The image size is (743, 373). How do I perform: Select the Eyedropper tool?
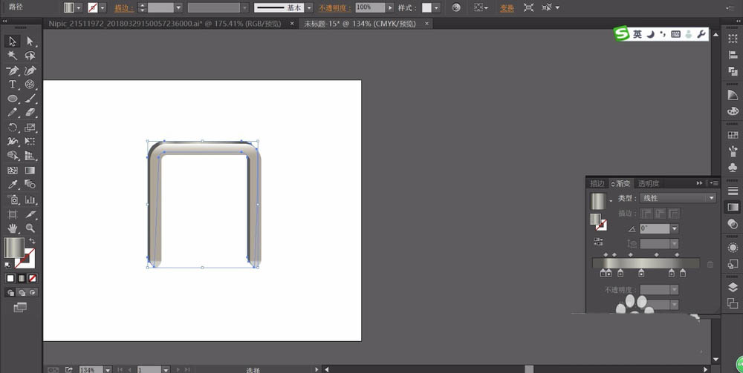pyautogui.click(x=13, y=185)
